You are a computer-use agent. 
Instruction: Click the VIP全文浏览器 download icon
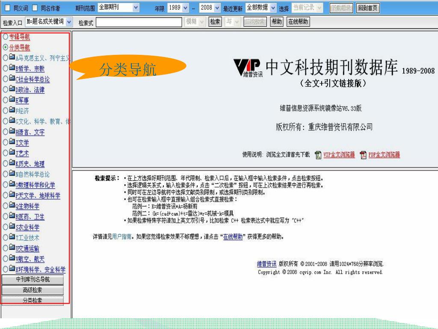point(318,155)
